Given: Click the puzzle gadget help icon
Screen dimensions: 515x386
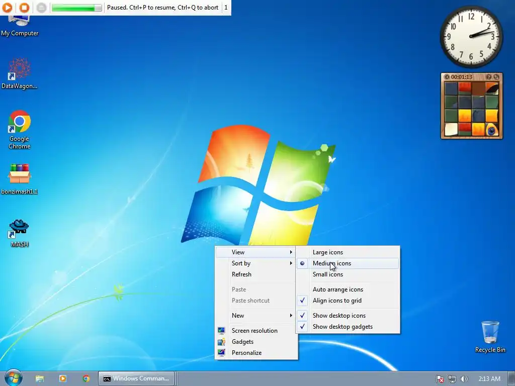Looking at the screenshot, I should click(489, 77).
